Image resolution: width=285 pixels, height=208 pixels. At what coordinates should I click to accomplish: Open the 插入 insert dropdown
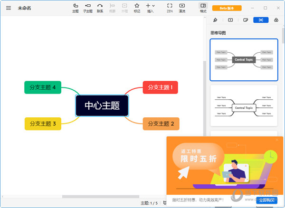click(x=150, y=8)
